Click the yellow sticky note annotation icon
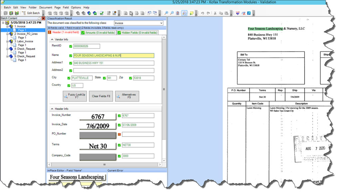This screenshot has width=341, height=195. (x=192, y=13)
